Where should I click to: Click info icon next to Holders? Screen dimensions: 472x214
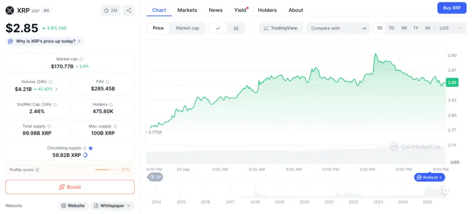[x=111, y=105]
